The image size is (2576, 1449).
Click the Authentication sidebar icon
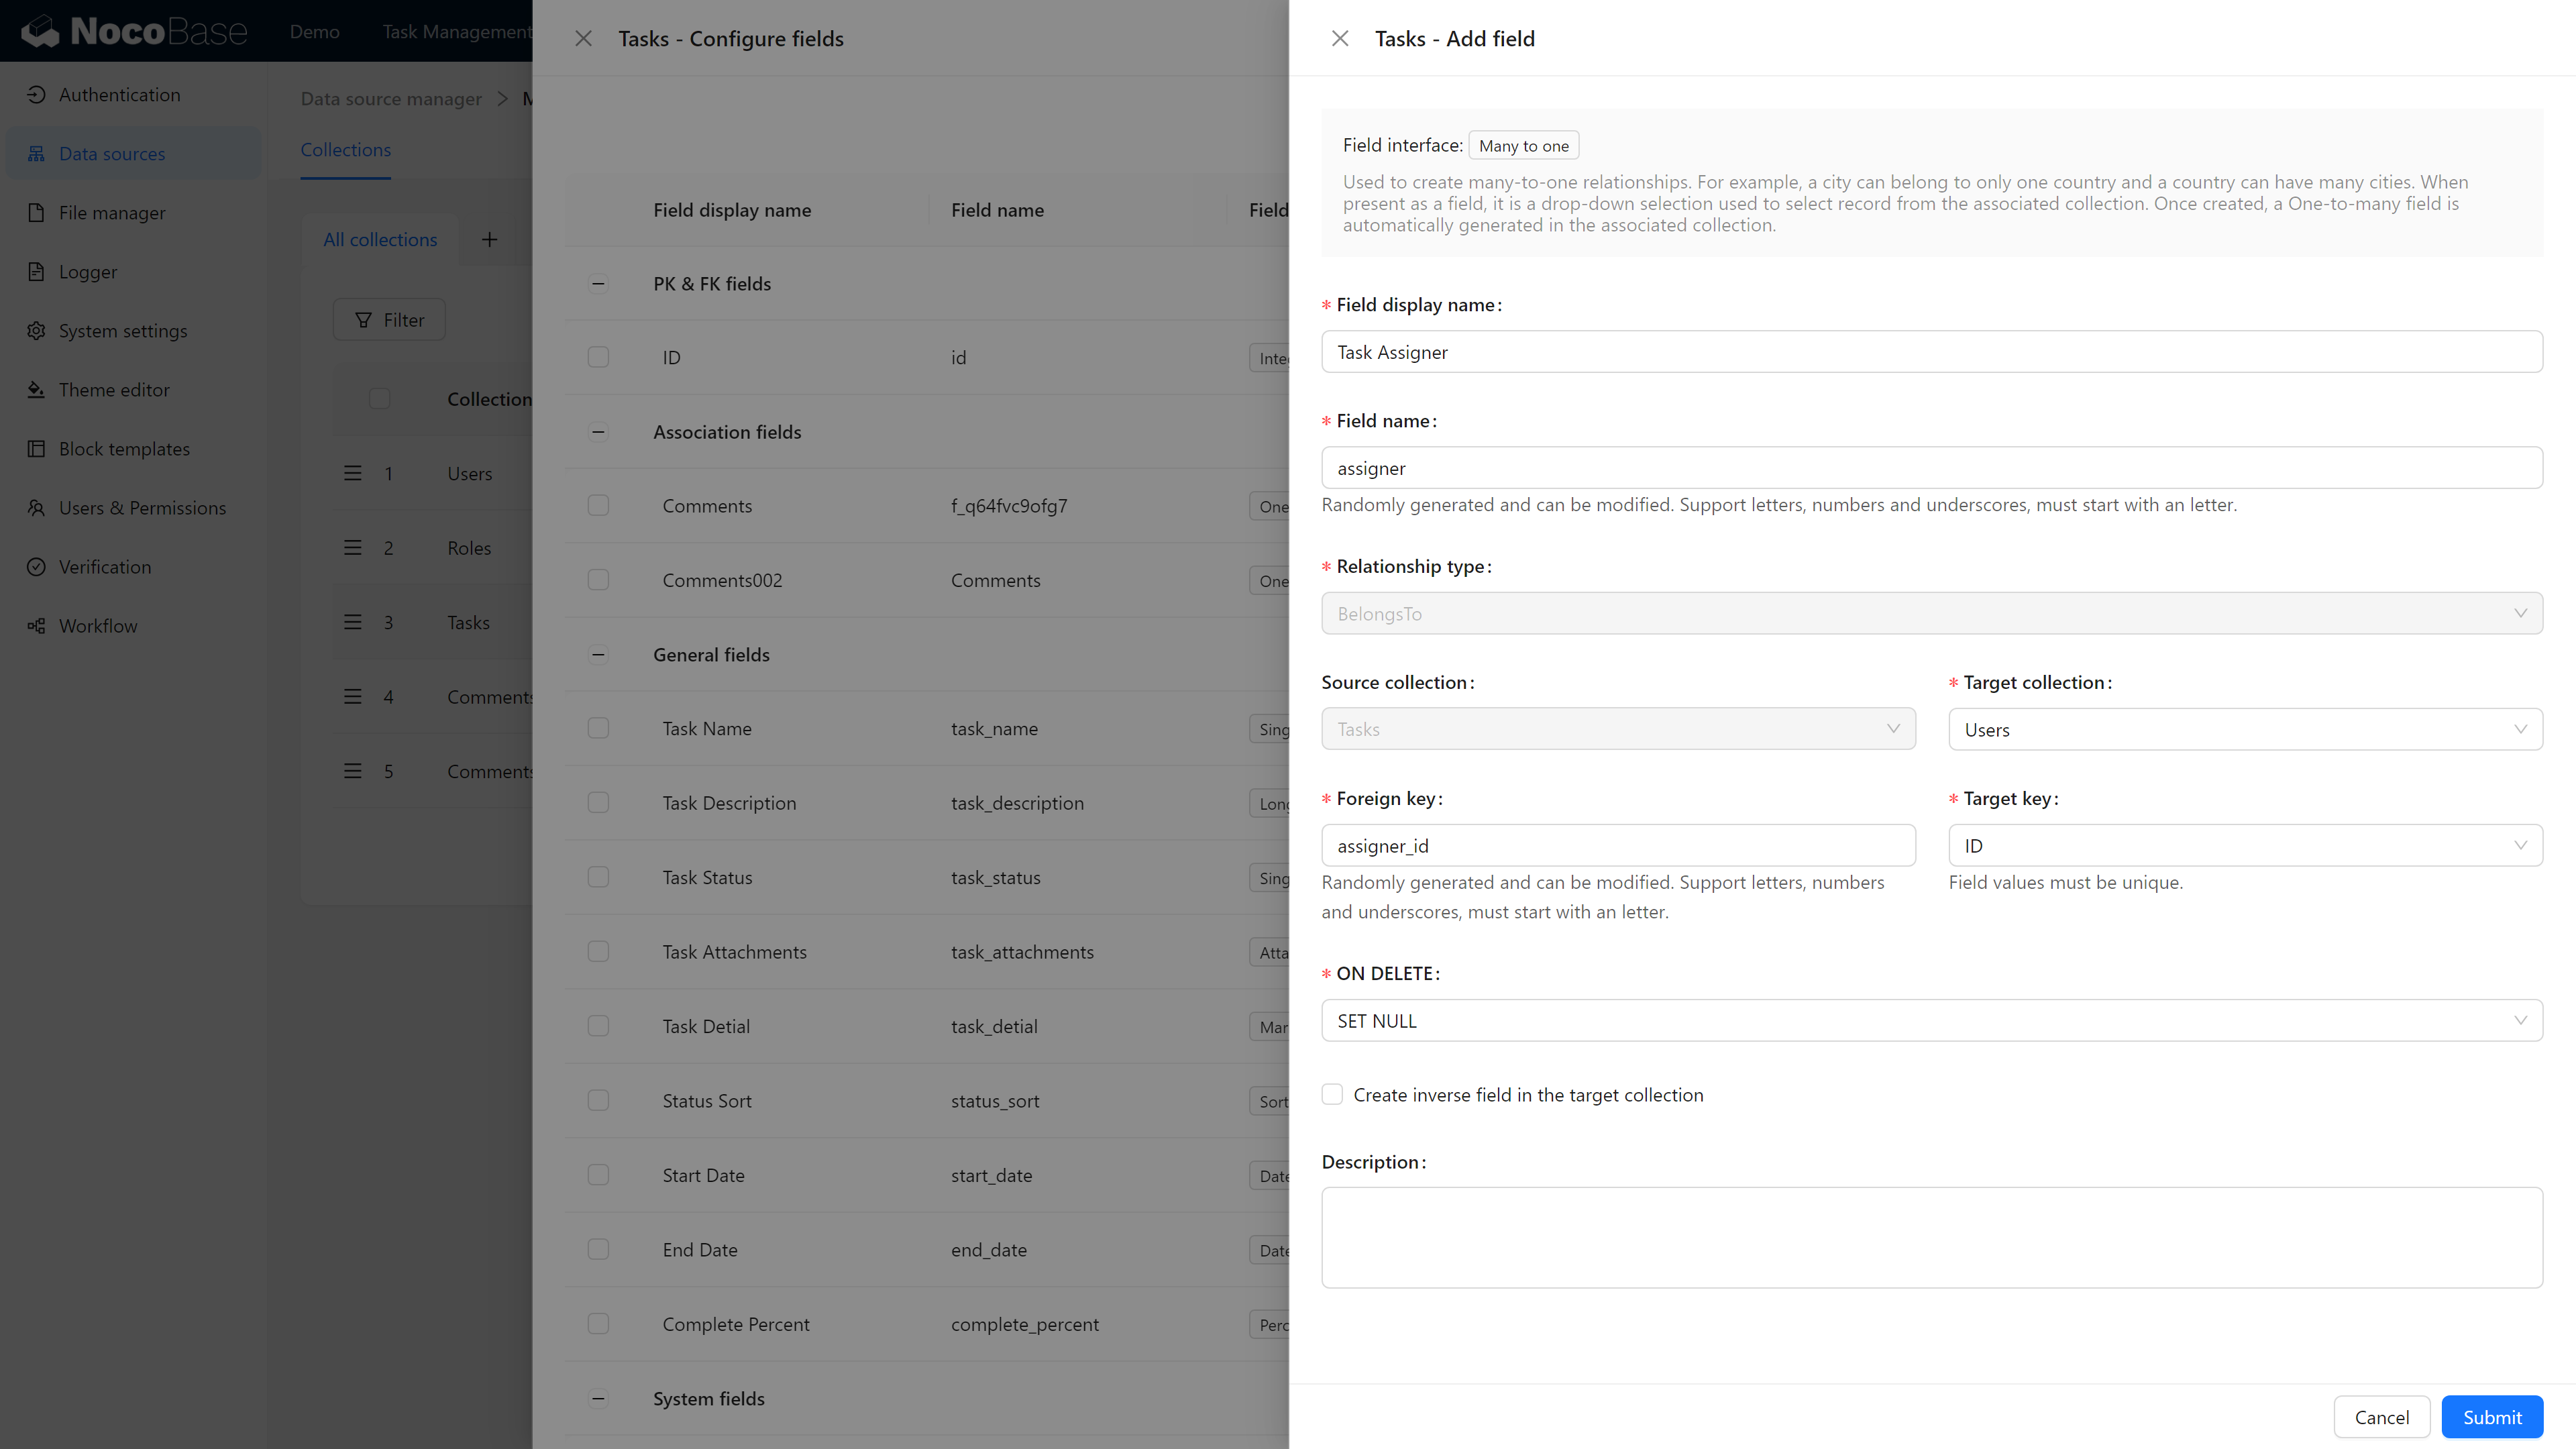pos(36,95)
